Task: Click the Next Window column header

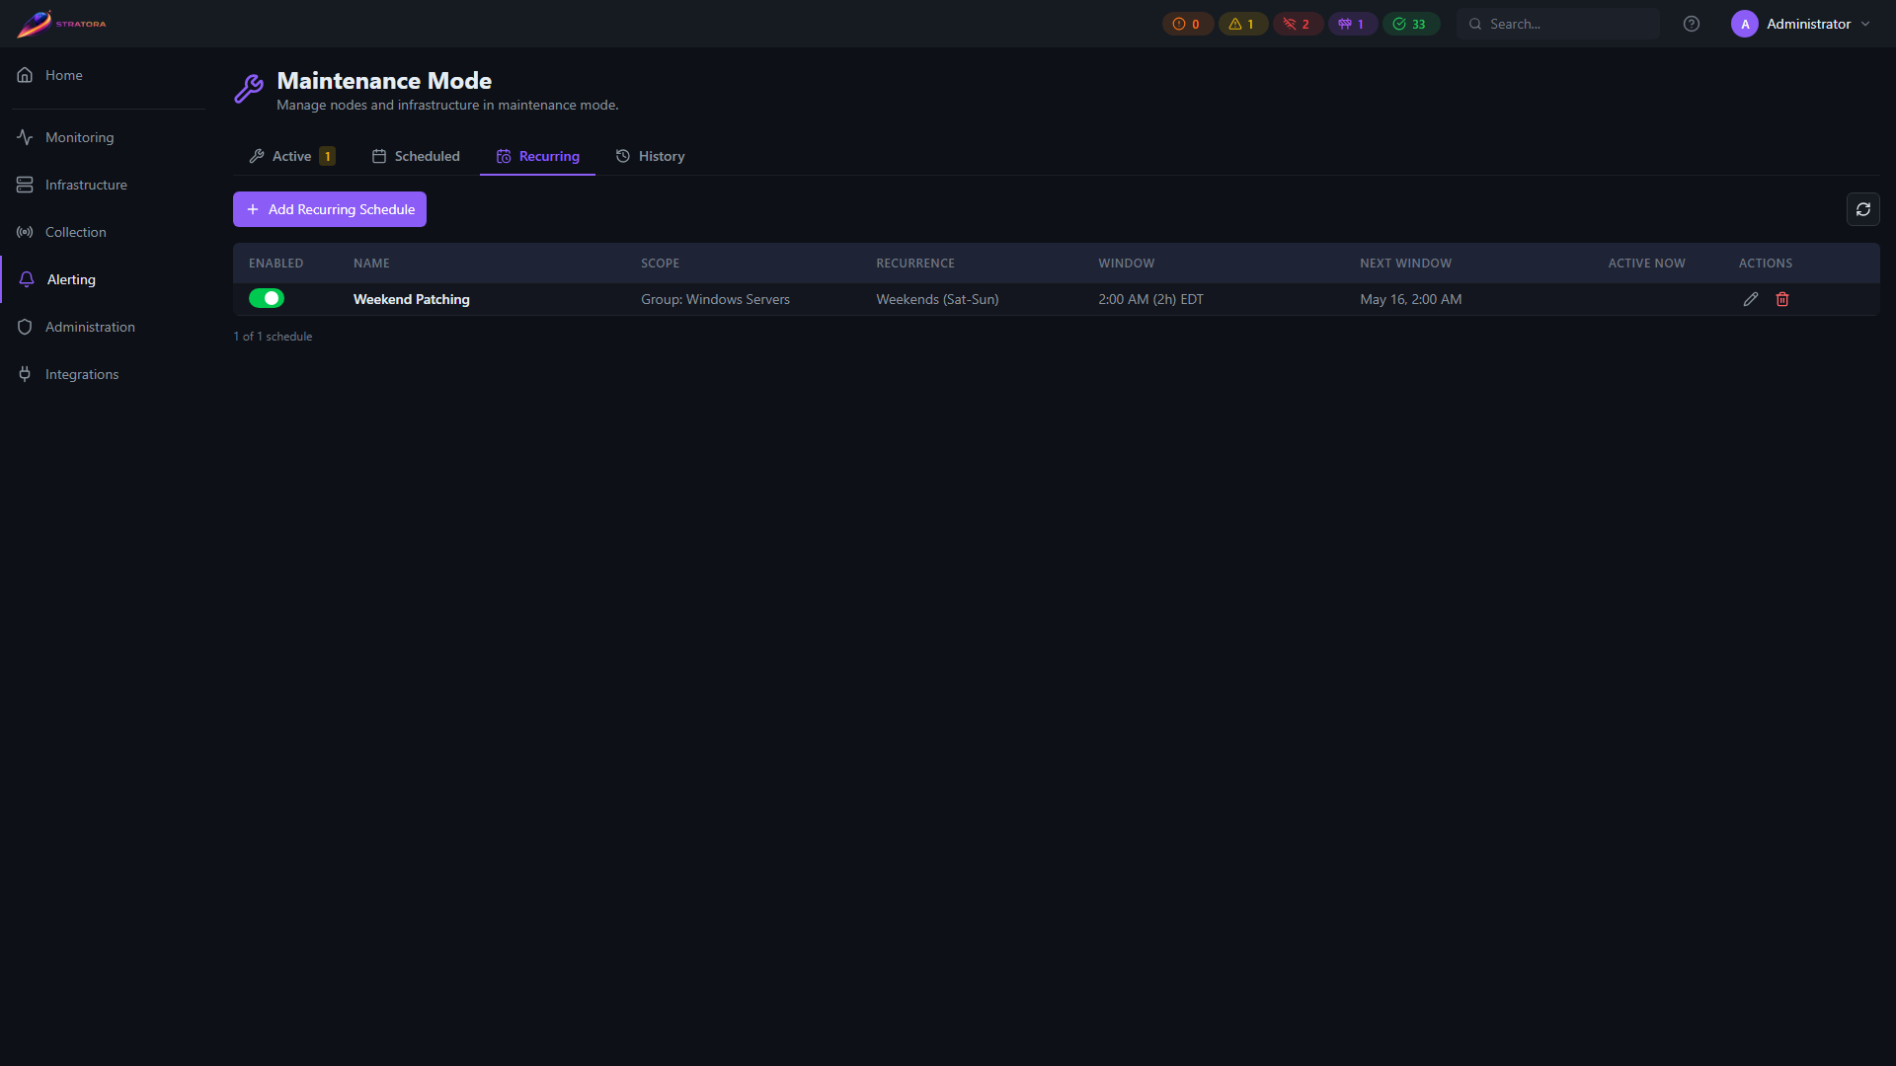Action: click(x=1406, y=264)
